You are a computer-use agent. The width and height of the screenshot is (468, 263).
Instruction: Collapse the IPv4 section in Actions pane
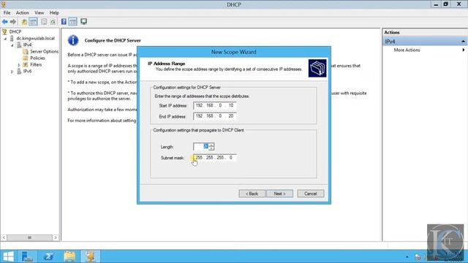coord(463,42)
